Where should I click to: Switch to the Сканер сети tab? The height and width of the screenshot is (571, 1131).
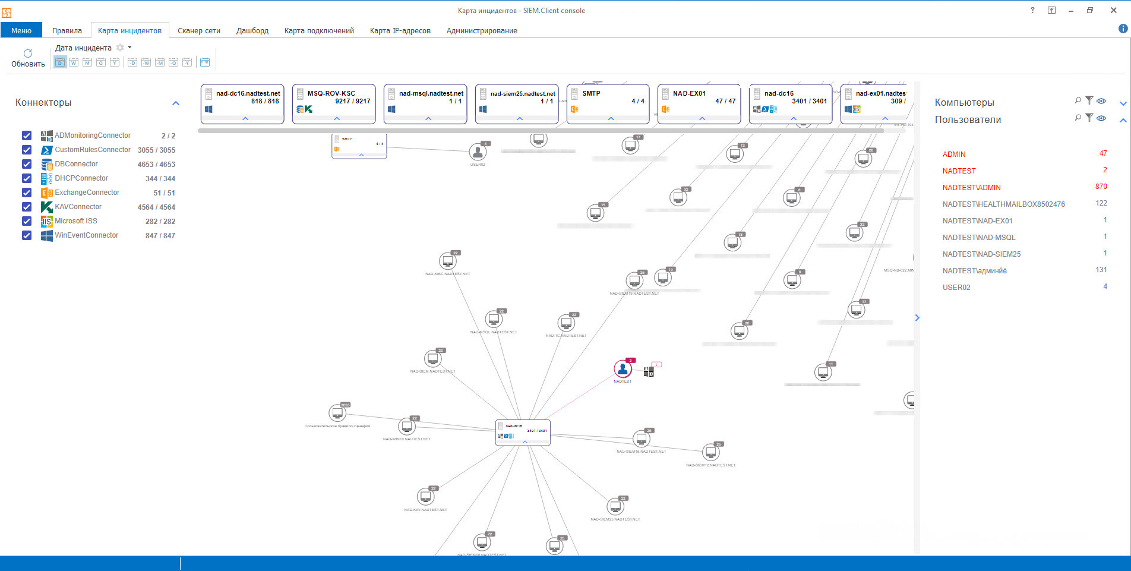[x=198, y=31]
